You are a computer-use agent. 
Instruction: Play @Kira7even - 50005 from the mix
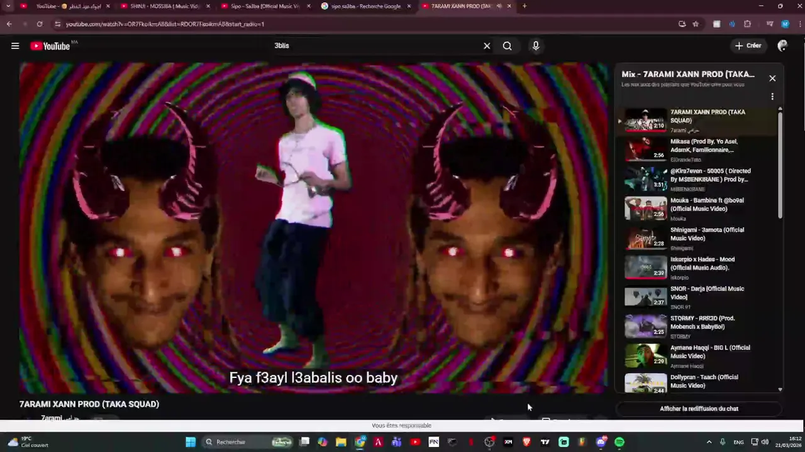pos(698,180)
